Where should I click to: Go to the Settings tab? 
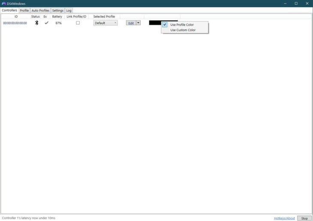(58, 10)
